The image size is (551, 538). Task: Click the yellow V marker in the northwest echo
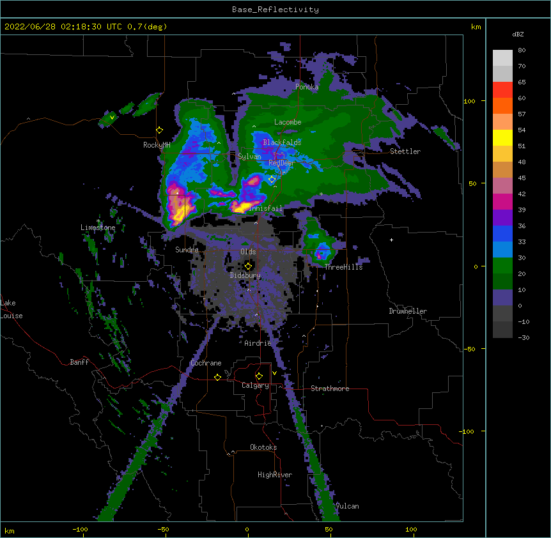[112, 118]
